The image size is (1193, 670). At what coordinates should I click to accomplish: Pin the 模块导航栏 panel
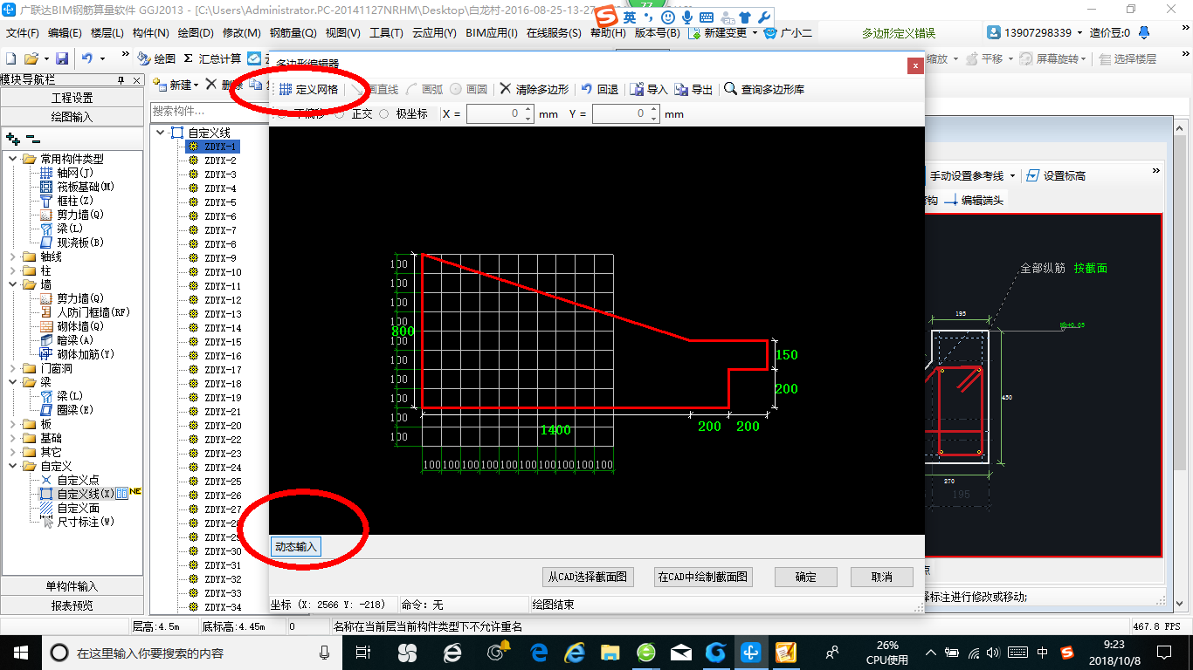[x=121, y=80]
